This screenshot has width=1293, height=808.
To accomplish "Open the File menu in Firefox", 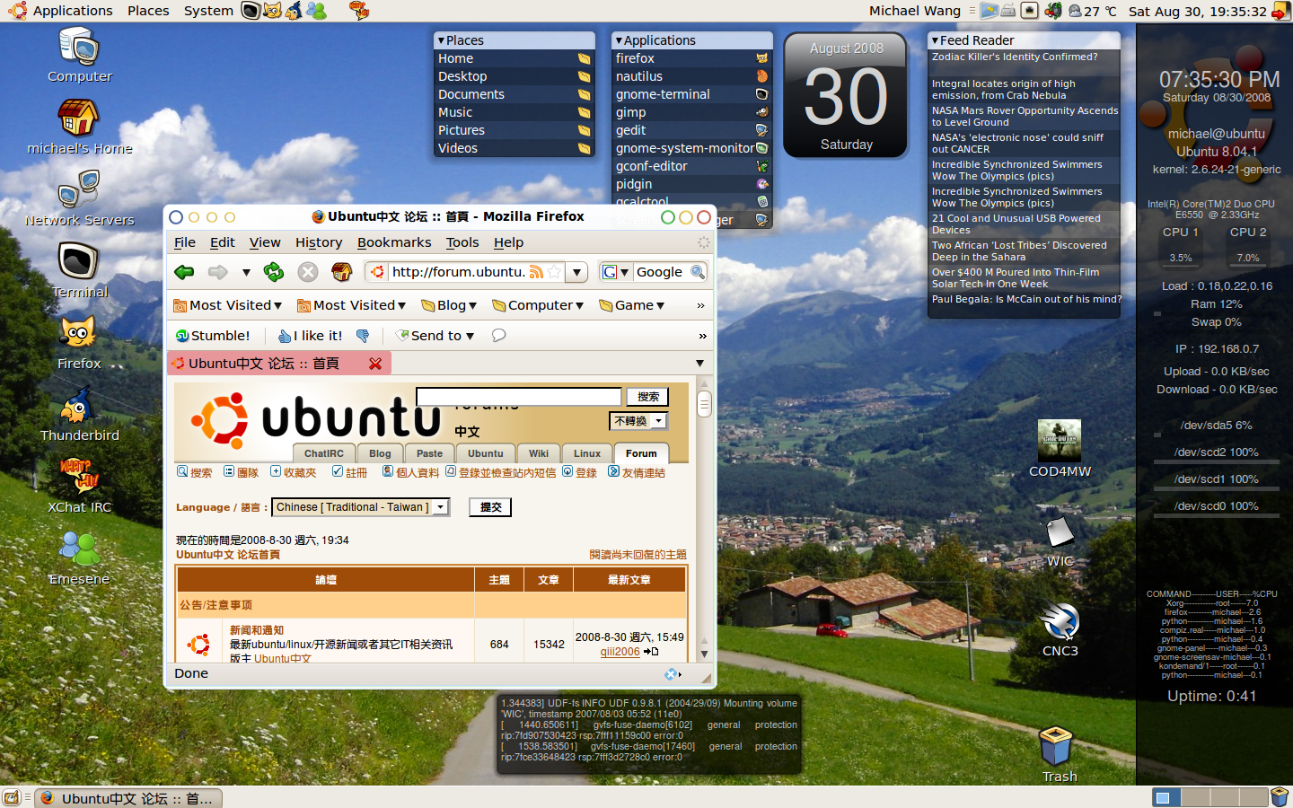I will [x=185, y=242].
